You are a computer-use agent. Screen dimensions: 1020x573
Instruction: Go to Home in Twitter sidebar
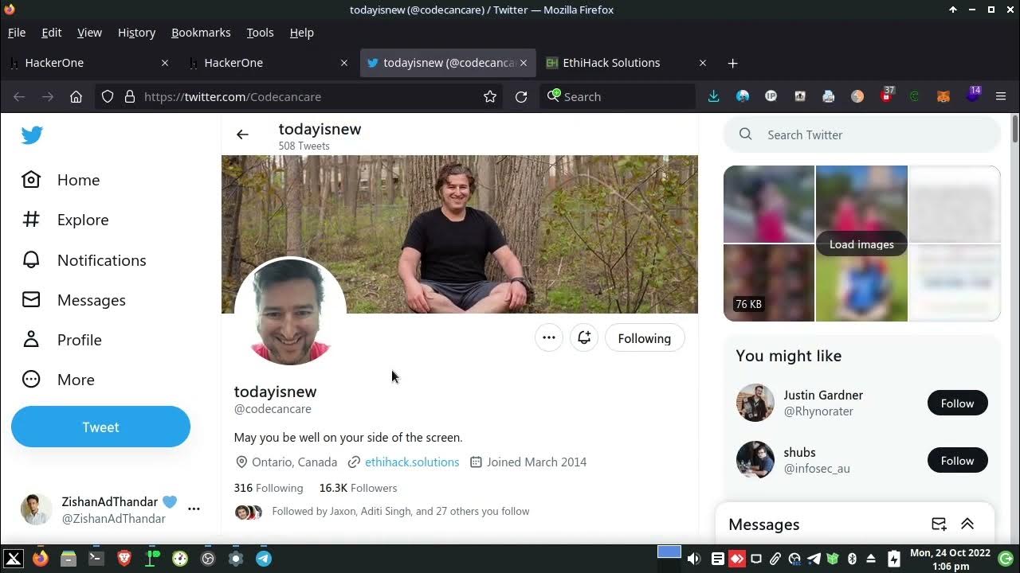61,180
